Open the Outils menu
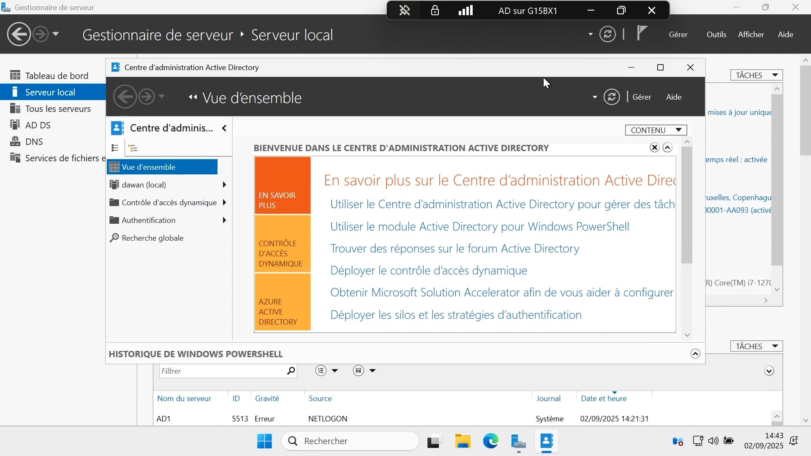The height and width of the screenshot is (456, 811). 716,34
